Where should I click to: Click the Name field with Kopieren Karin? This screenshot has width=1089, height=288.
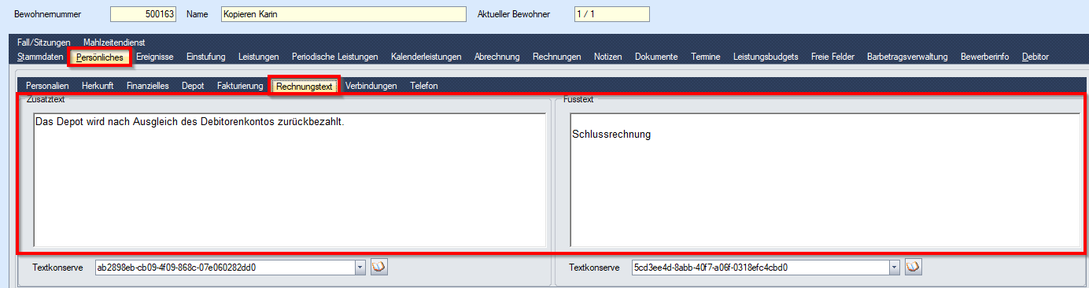point(343,14)
